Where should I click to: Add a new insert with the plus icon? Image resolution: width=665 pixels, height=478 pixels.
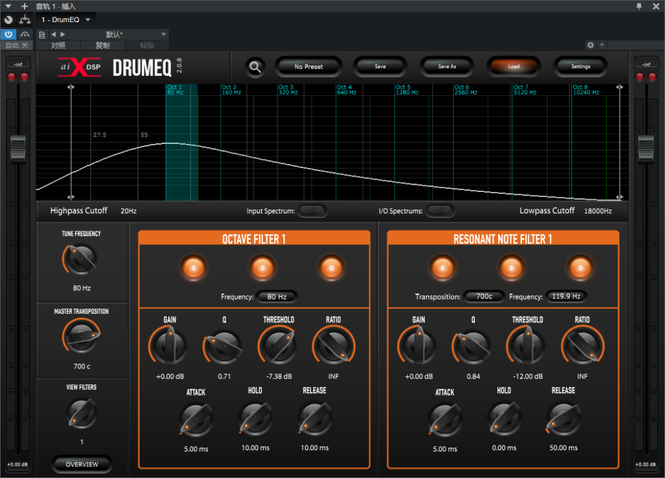tap(25, 6)
